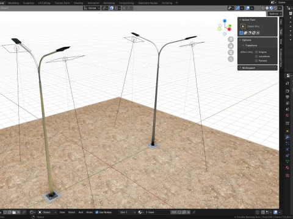The width and height of the screenshot is (293, 219).
Task: Toggle X-ray mode icon
Action: coord(258,8)
